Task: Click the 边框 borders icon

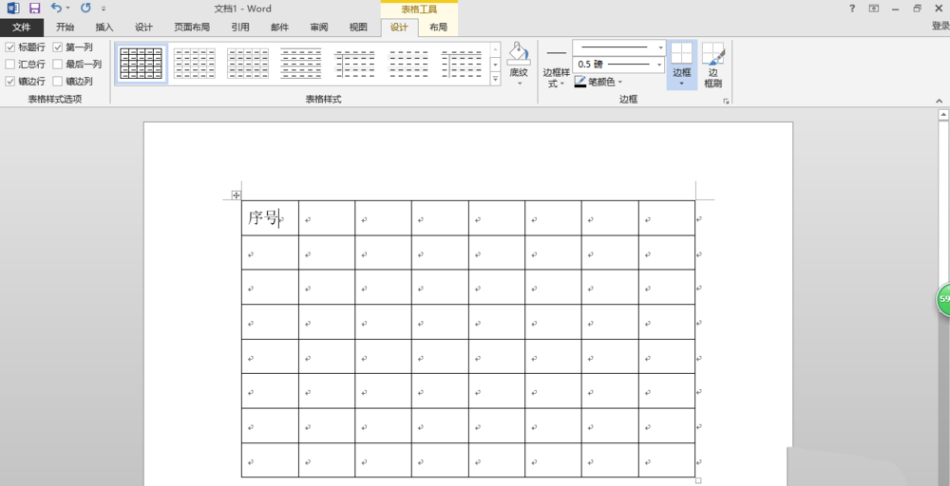Action: click(681, 52)
